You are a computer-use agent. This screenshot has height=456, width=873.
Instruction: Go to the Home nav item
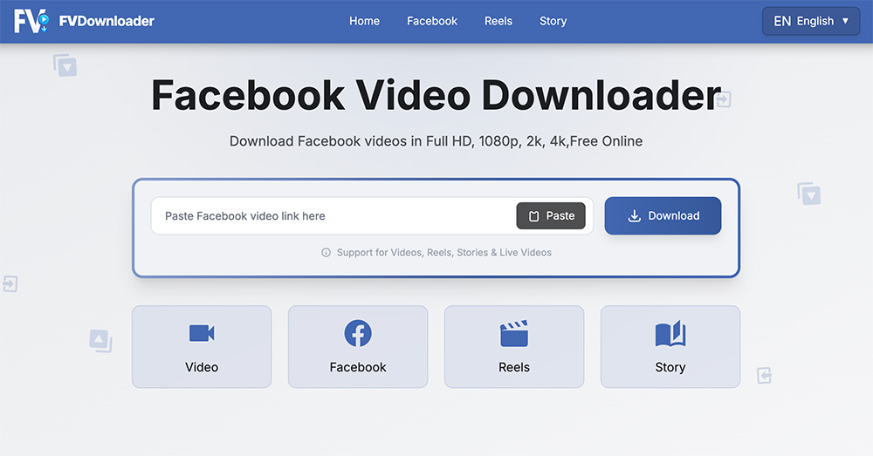tap(364, 21)
